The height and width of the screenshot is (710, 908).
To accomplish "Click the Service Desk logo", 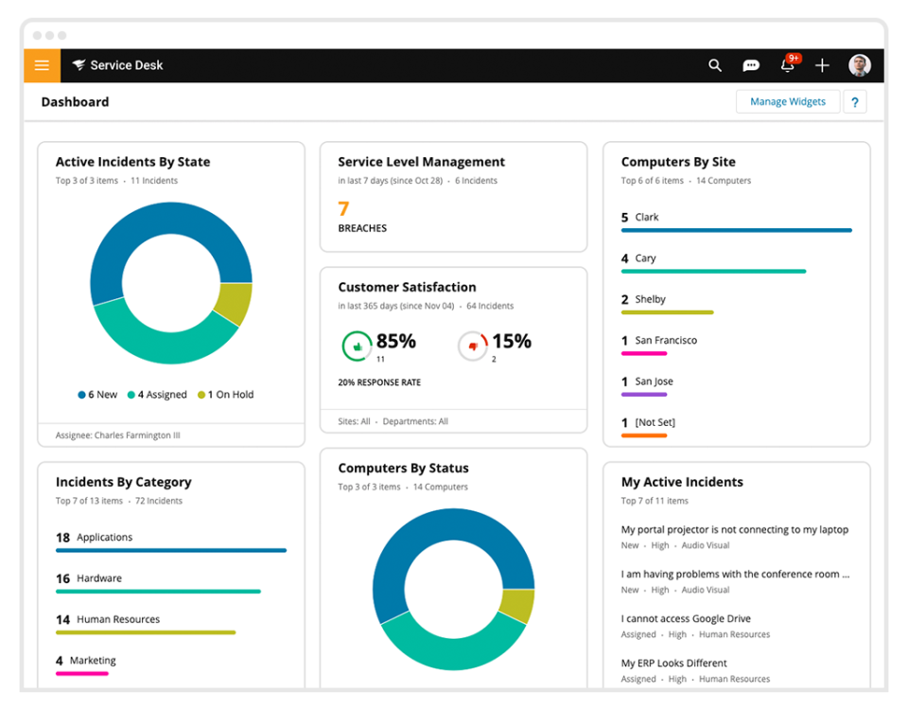I will (x=116, y=65).
